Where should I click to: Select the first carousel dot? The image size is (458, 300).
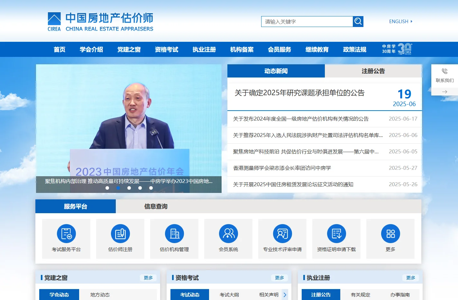[x=107, y=188]
